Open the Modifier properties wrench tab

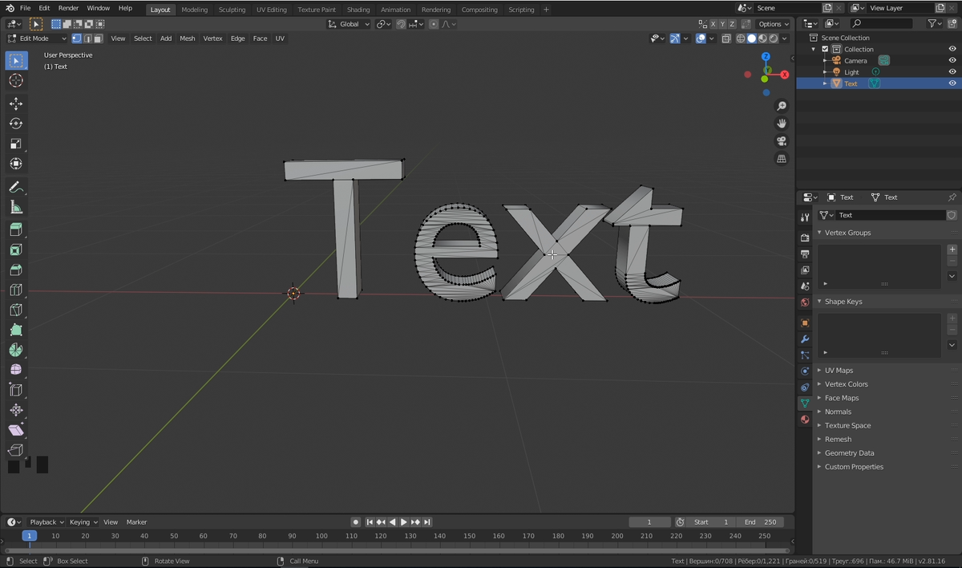point(805,339)
